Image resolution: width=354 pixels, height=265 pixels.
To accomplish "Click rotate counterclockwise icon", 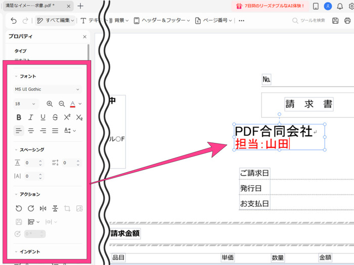I will click(x=19, y=208).
